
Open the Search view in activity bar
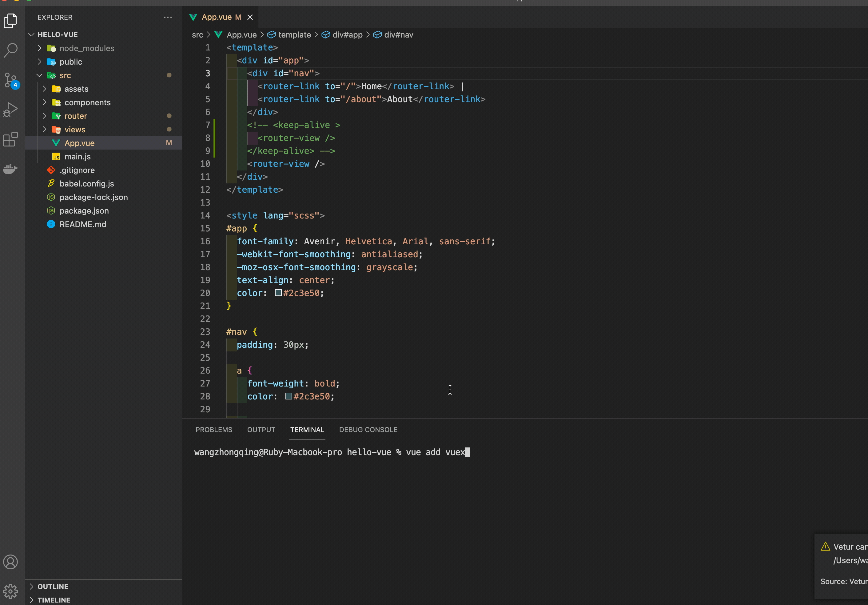click(10, 50)
